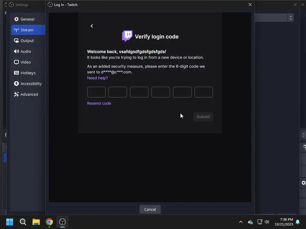Click the spinner arrows in background settings field
The image size is (306, 229).
pyautogui.click(x=290, y=18)
